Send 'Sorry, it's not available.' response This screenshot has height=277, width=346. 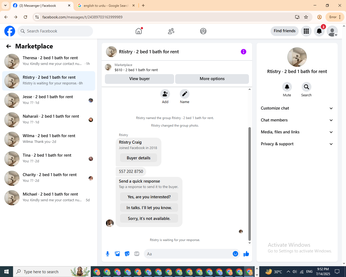(x=149, y=218)
